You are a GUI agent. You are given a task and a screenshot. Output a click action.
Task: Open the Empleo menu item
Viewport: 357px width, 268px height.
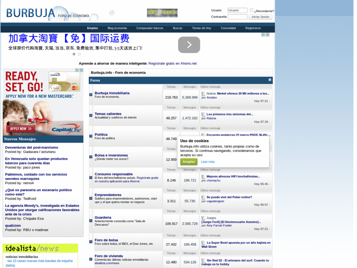pos(92,28)
